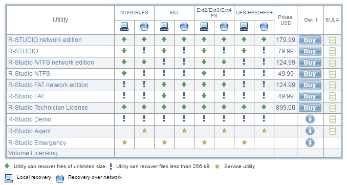Follow the R-Studio Emergency link

pyautogui.click(x=37, y=143)
